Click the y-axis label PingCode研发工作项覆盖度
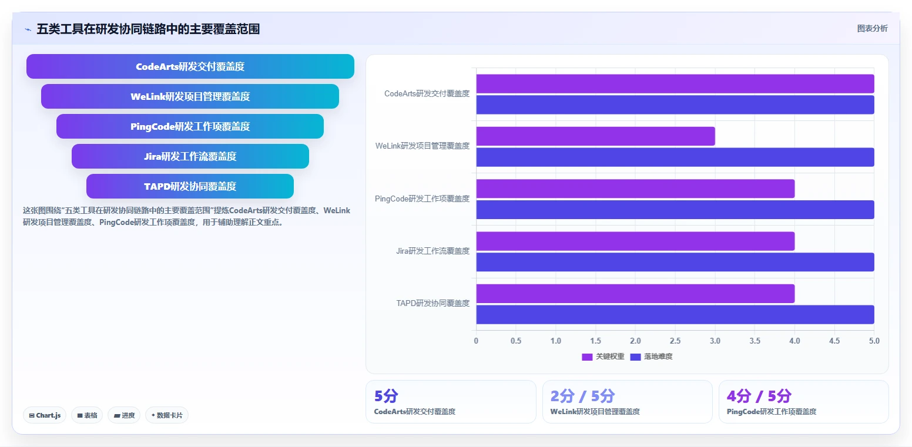912x447 pixels. [422, 199]
